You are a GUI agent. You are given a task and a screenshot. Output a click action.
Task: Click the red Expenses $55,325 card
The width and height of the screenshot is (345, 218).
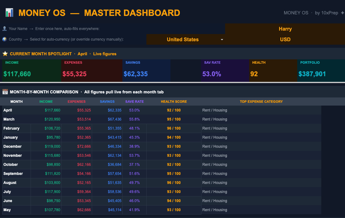(x=92, y=71)
